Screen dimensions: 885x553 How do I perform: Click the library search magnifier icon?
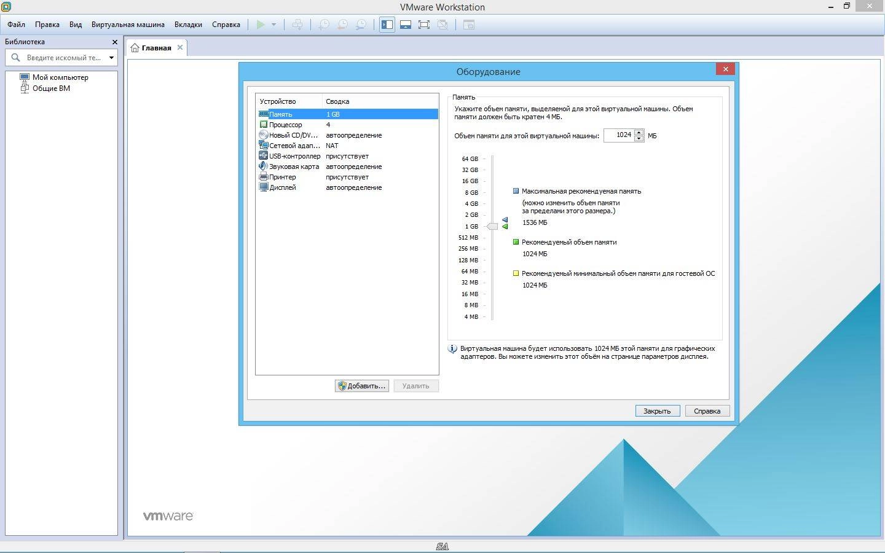click(x=16, y=57)
